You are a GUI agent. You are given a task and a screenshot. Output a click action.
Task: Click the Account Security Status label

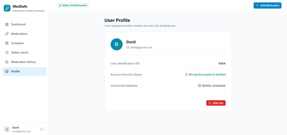126,74
